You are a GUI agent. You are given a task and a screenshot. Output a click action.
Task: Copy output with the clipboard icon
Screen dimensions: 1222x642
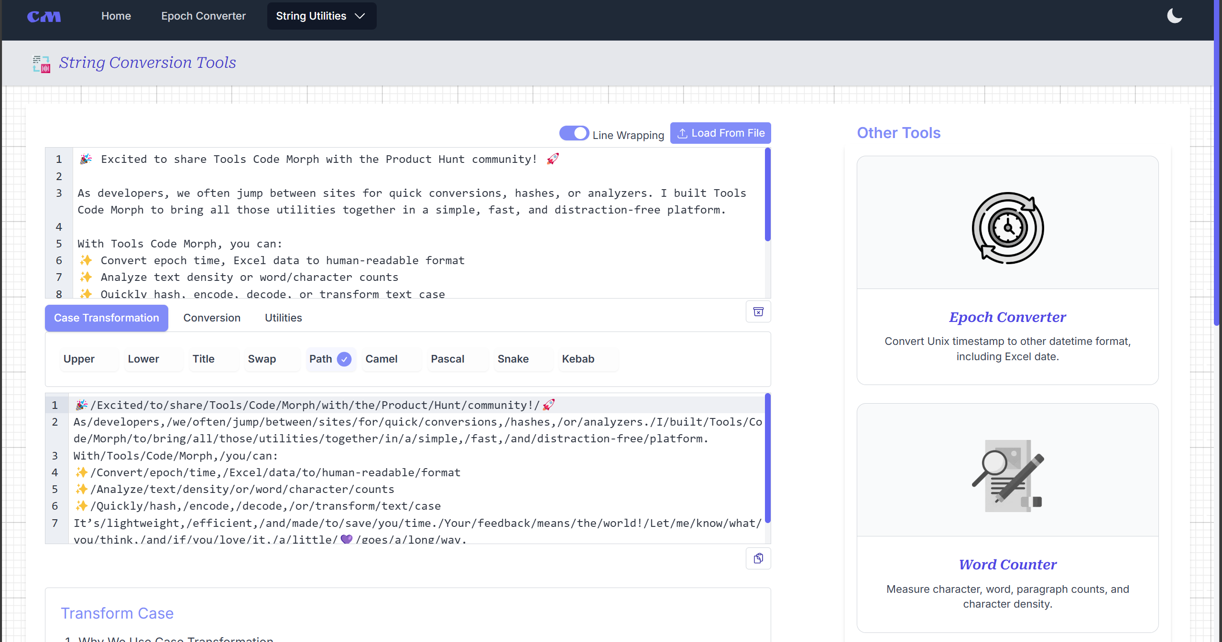tap(758, 558)
